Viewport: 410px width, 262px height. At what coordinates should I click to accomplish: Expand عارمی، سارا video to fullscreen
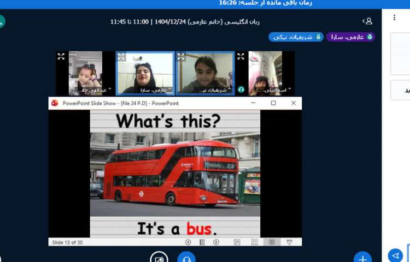121,57
